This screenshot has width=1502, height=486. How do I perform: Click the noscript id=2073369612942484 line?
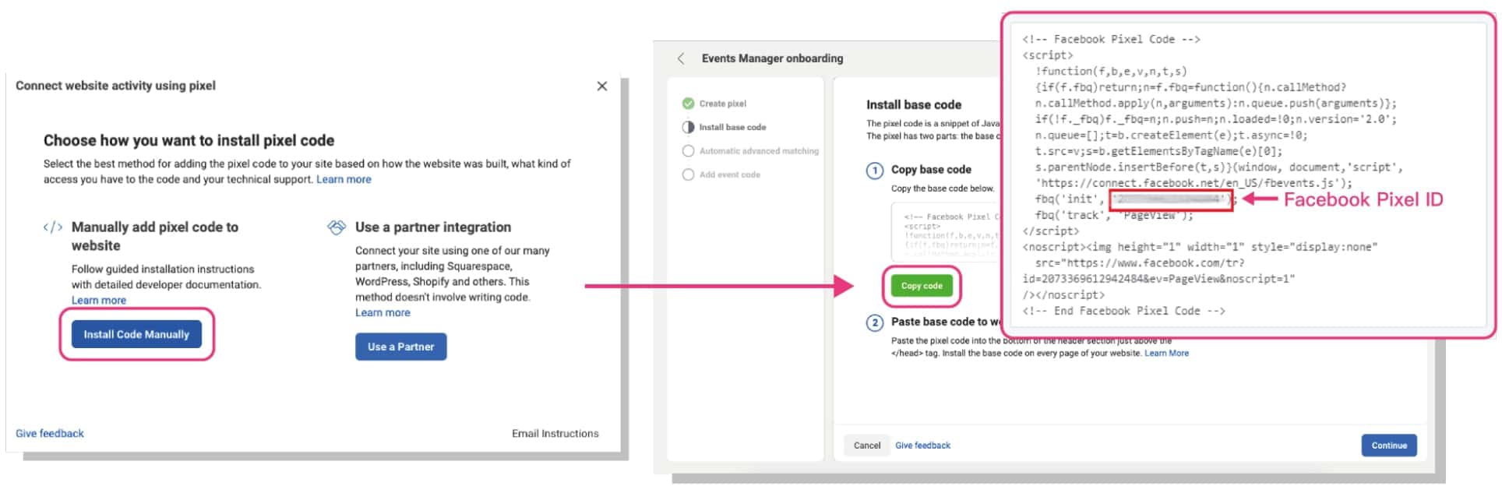tap(1158, 279)
